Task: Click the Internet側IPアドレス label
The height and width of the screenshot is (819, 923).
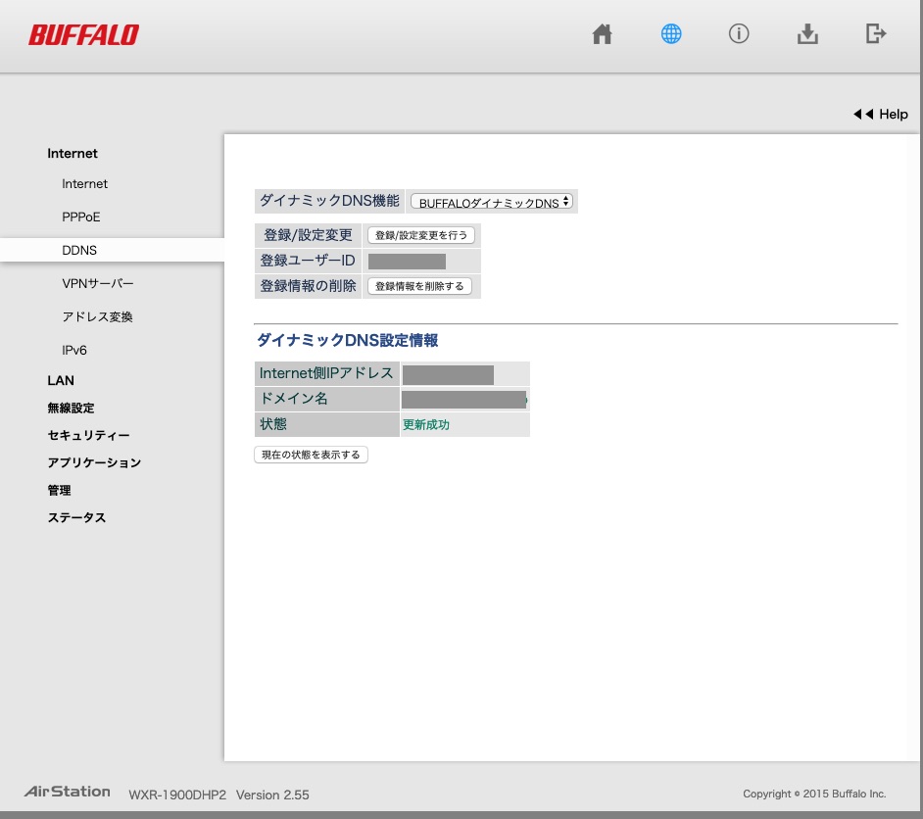Action: 326,373
